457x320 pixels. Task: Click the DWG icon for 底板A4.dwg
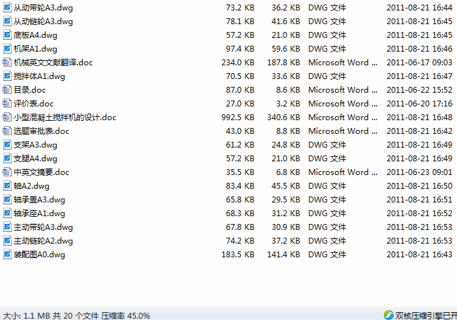[7, 35]
